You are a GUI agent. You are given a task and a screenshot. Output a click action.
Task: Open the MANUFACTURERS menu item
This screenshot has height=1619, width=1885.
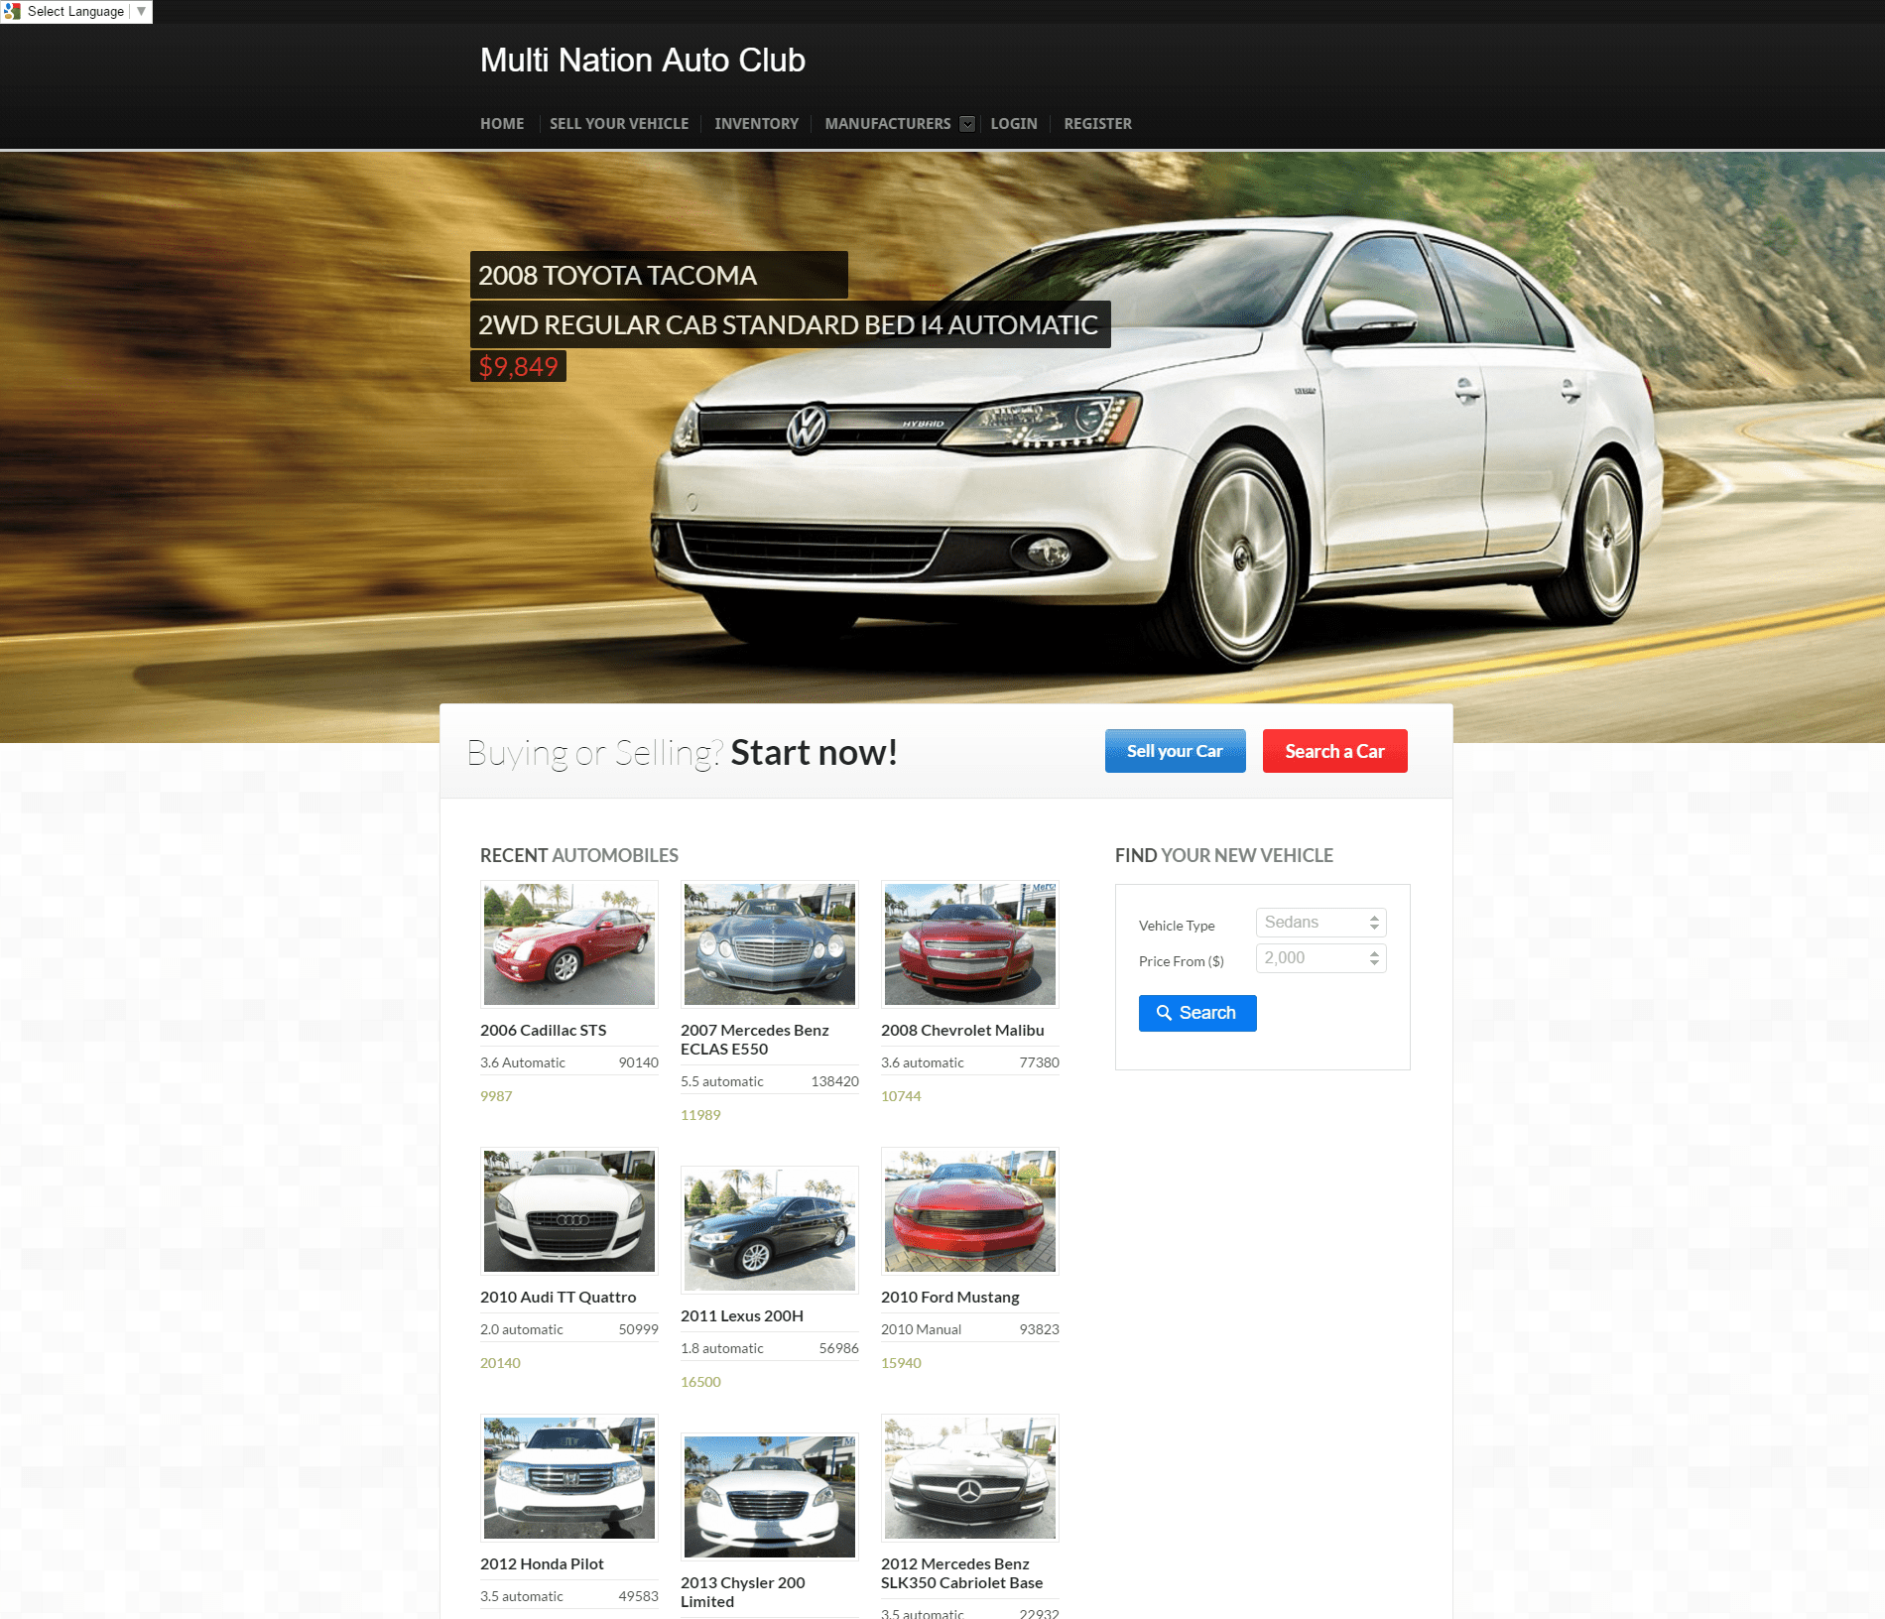[x=887, y=124]
